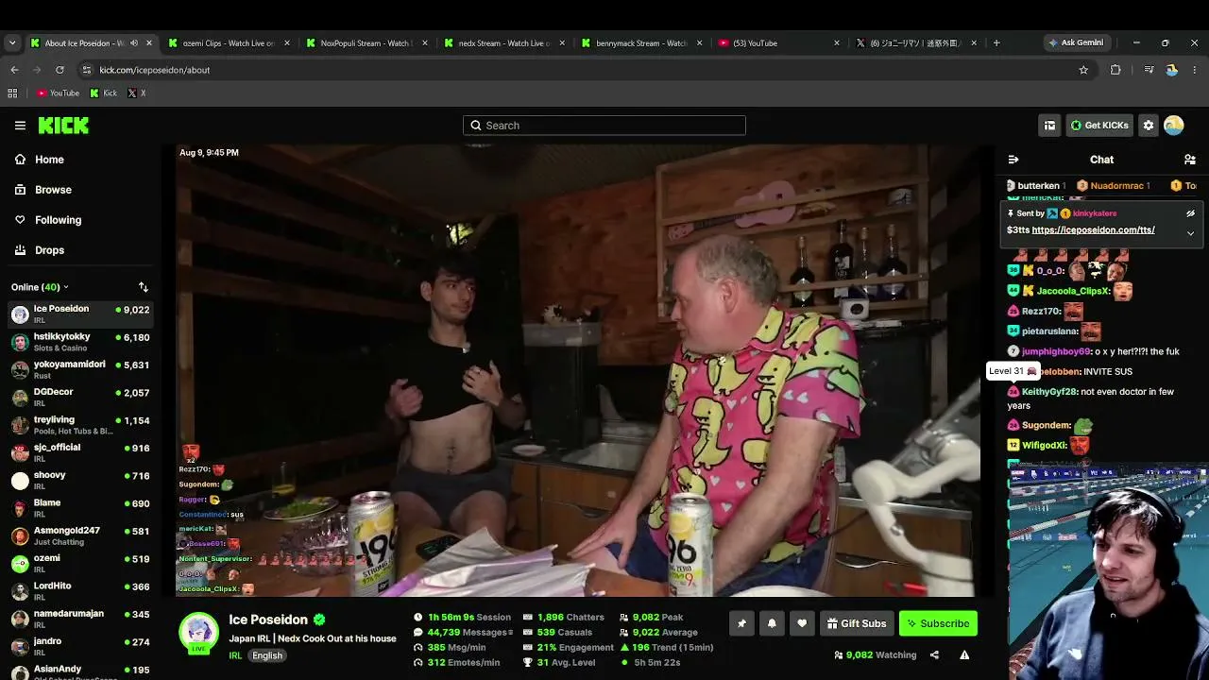
Task: Switch to the (53) YouTube tab
Action: (x=779, y=42)
